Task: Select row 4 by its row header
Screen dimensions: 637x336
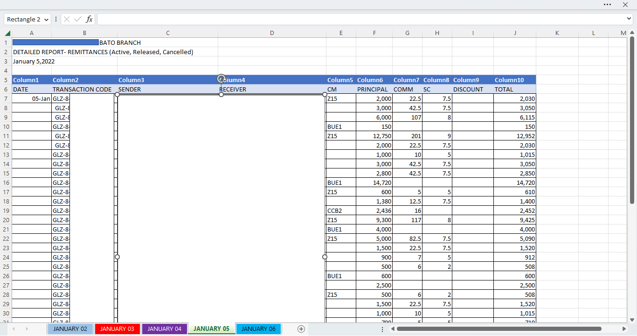Action: coord(6,70)
